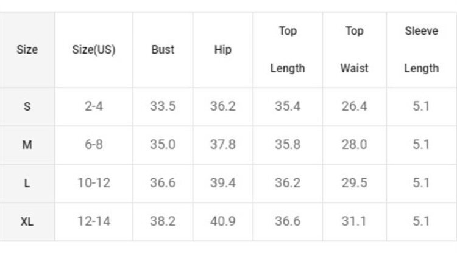
Task: Select the M size row label
Action: point(27,145)
